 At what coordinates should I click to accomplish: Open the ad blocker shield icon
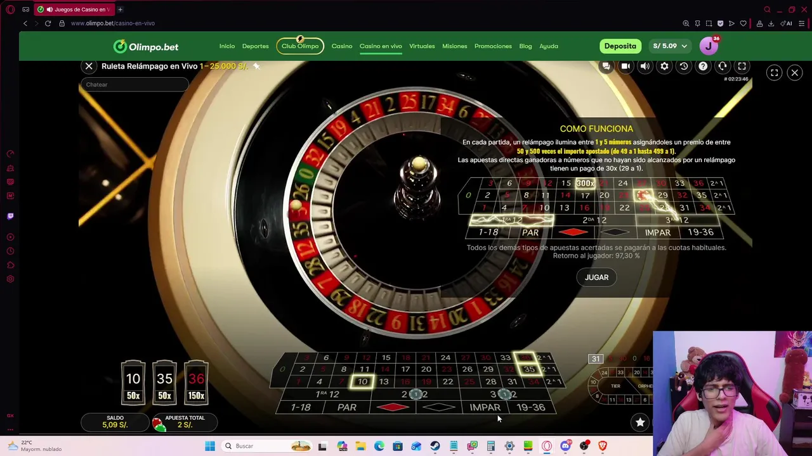(x=720, y=23)
